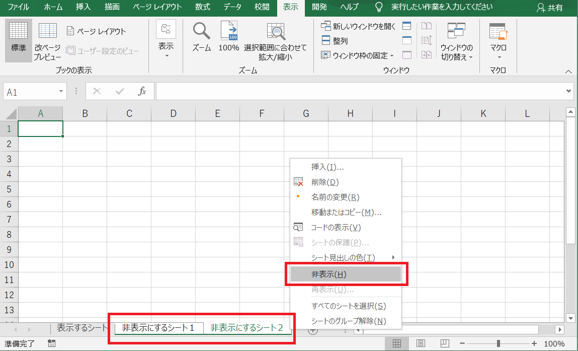The width and height of the screenshot is (578, 351).
Task: Click 移動またはコピー(M)... menu entry
Action: (346, 213)
